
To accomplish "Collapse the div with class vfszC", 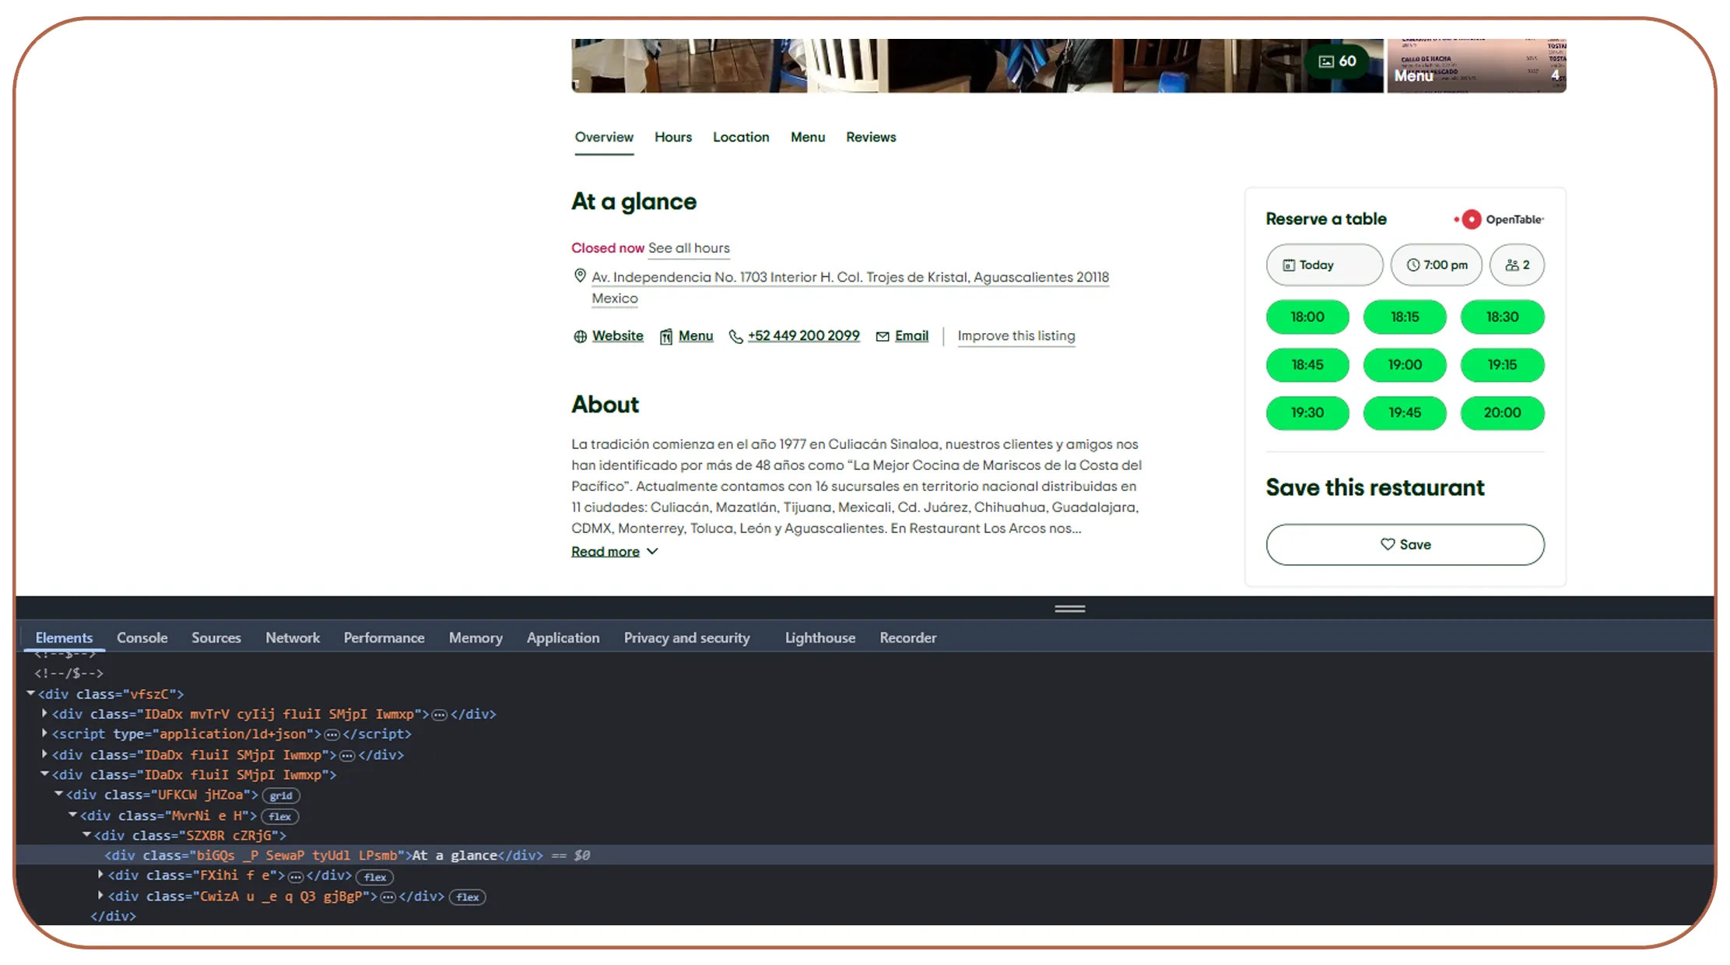I will [31, 693].
